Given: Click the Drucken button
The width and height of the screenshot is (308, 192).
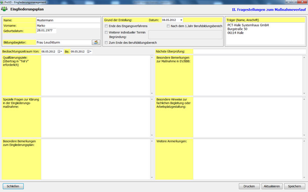Looking at the screenshot, I should [249, 186].
